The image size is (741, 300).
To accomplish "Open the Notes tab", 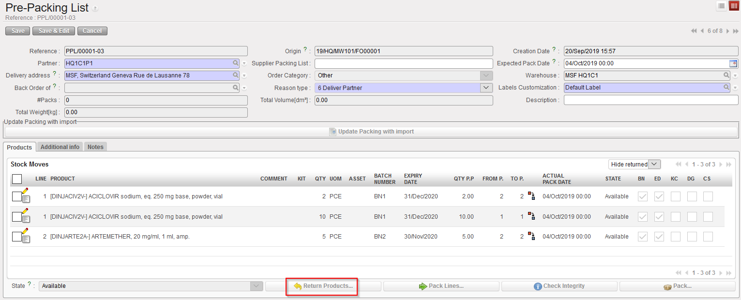I will point(95,147).
